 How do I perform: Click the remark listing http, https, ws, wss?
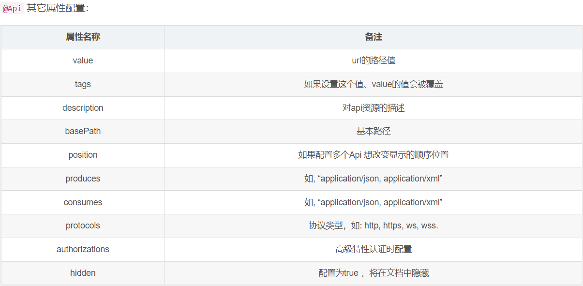(373, 226)
